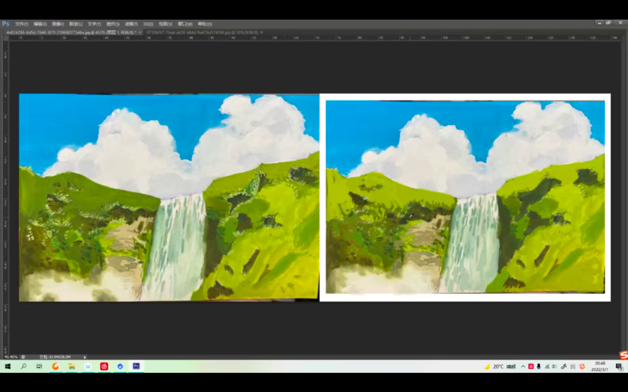Expand the status bar document info arrow

click(85, 356)
